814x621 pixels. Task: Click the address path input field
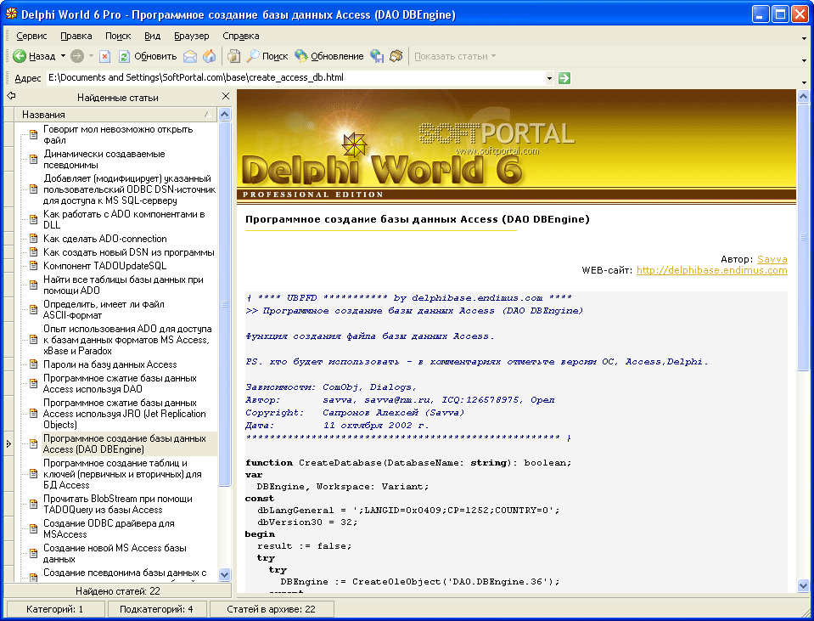click(x=296, y=78)
